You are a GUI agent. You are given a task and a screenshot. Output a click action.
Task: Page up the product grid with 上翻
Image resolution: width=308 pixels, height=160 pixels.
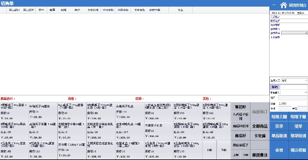[x=209, y=150]
